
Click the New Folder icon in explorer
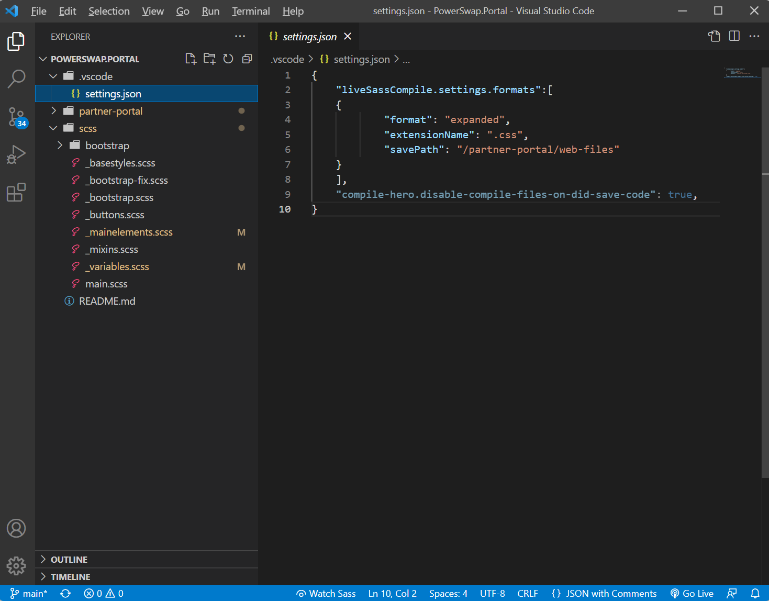(x=209, y=59)
